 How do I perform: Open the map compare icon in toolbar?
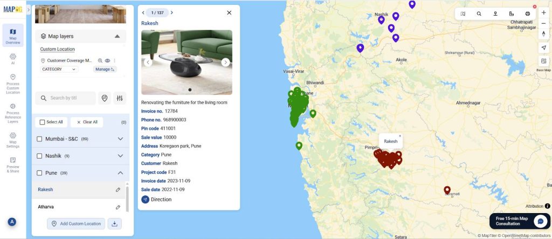pyautogui.click(x=463, y=13)
